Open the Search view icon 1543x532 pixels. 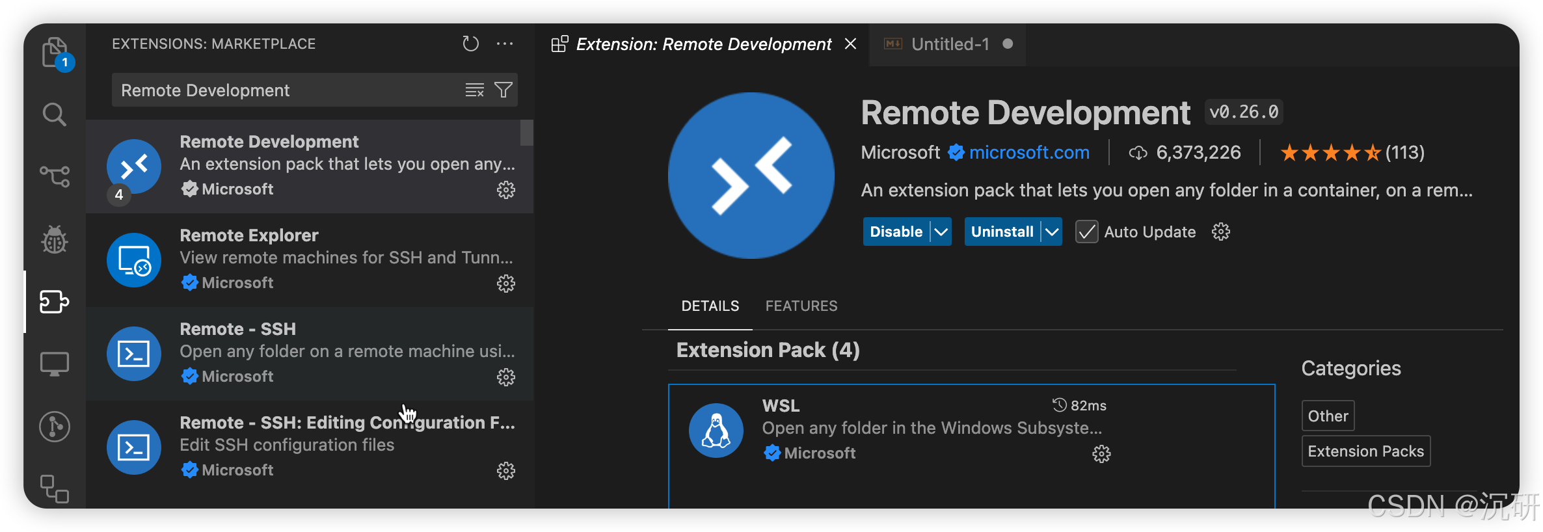point(55,114)
